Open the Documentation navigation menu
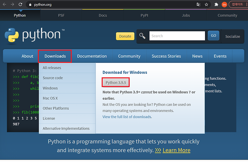The width and height of the screenshot is (248, 162). coord(92,56)
